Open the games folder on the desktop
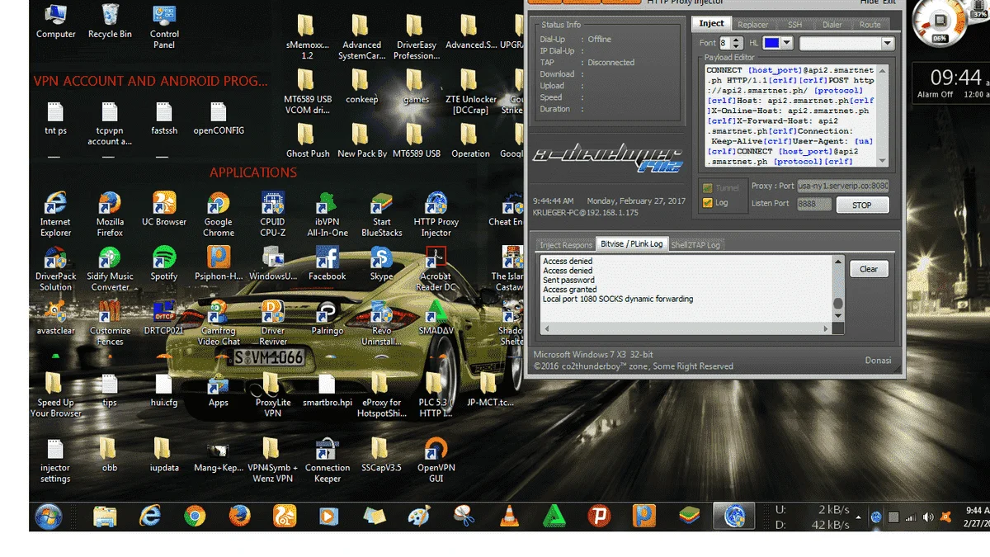The width and height of the screenshot is (990, 557). [416, 85]
